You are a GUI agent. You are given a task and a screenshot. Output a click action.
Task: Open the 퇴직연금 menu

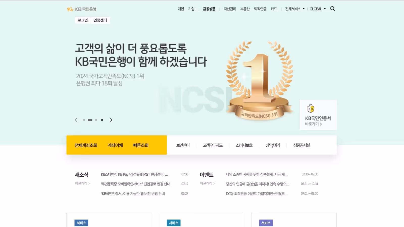pyautogui.click(x=260, y=9)
